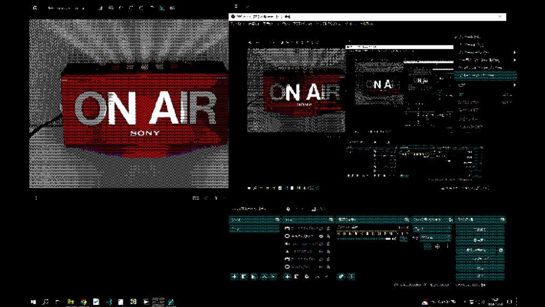545x307 pixels.
Task: Open the scene transition type dropdown
Action: pyautogui.click(x=432, y=229)
